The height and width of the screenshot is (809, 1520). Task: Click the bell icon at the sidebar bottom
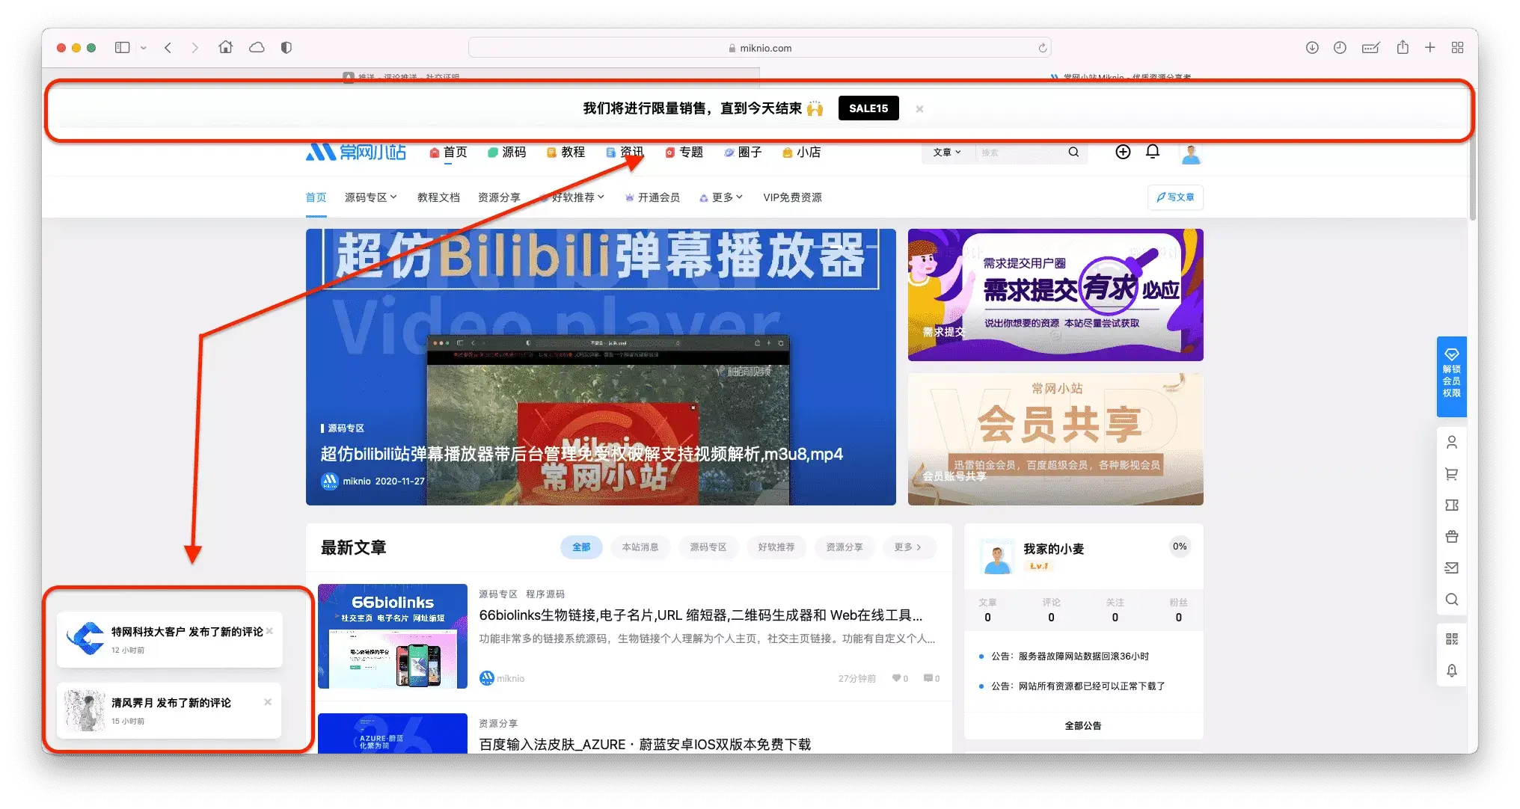[x=1452, y=671]
